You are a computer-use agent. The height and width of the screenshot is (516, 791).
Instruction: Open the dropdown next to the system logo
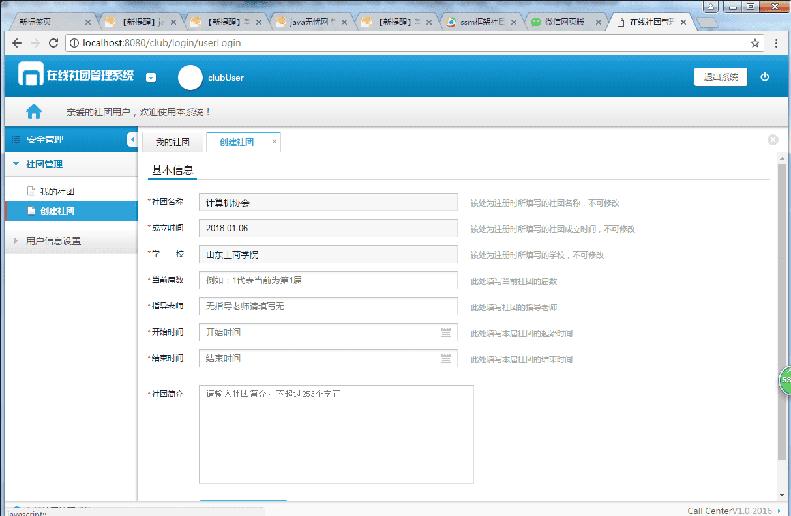coord(151,78)
